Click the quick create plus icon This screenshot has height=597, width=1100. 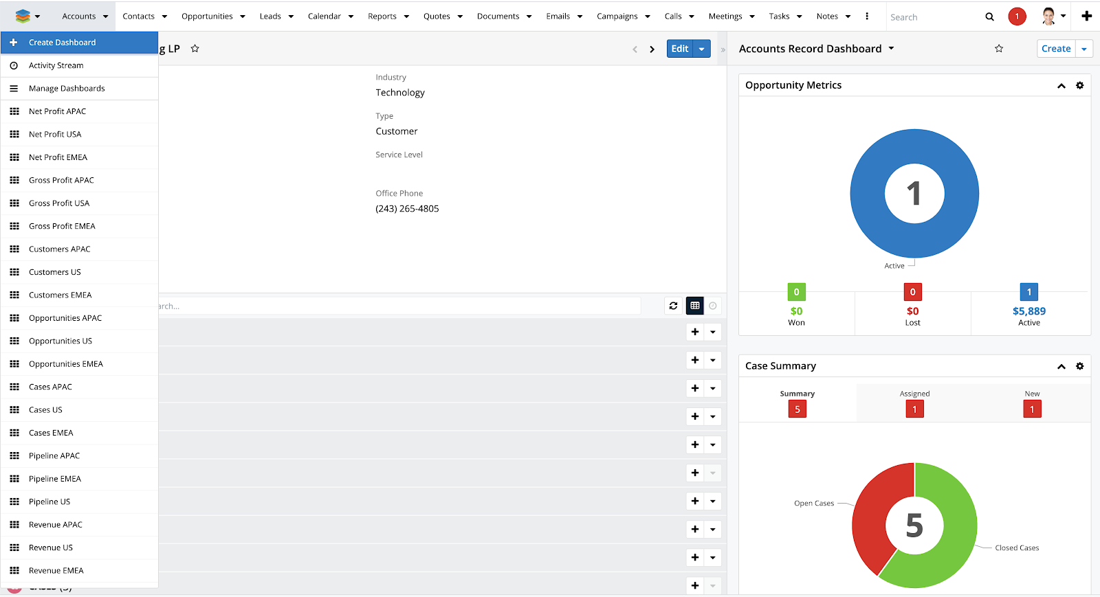click(1086, 16)
